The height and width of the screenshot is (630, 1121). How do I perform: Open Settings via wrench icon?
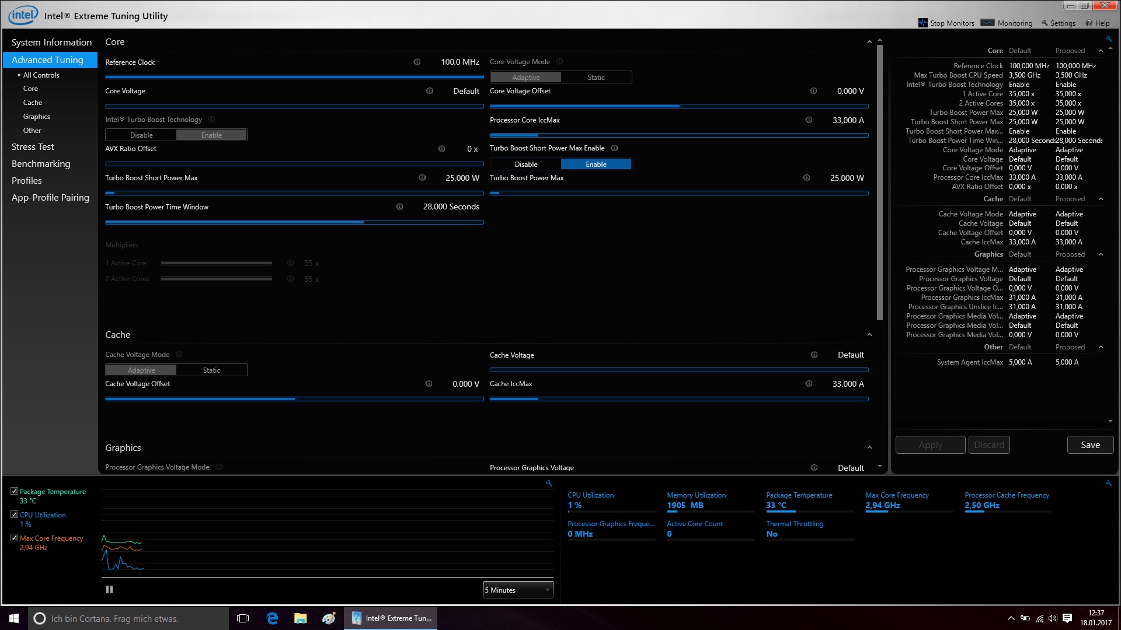[1045, 23]
